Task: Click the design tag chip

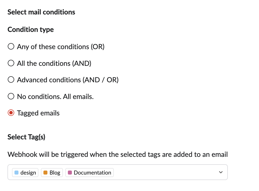Action: (x=25, y=173)
